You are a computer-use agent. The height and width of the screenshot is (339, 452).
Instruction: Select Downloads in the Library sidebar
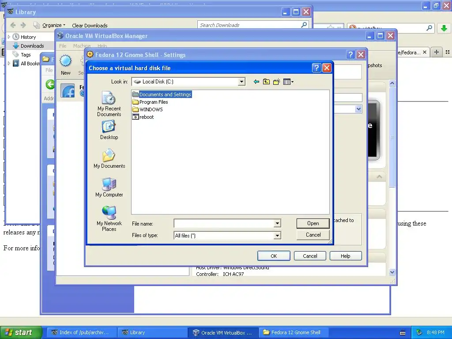(x=32, y=46)
